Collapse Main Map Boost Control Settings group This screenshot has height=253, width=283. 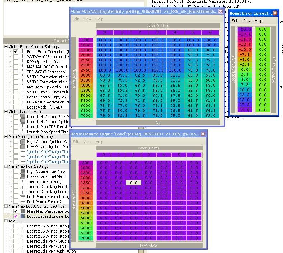pyautogui.click(x=6, y=206)
